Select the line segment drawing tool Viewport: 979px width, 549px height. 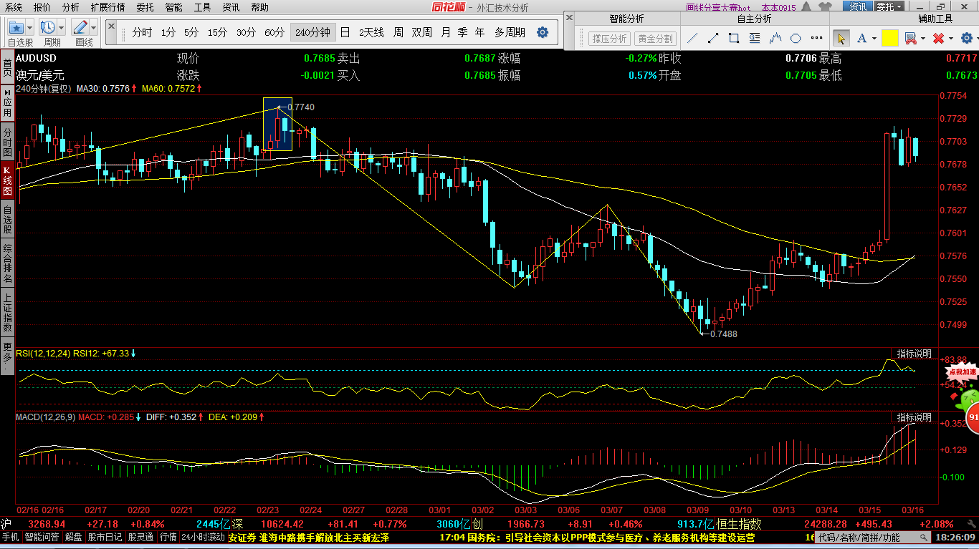pos(713,38)
